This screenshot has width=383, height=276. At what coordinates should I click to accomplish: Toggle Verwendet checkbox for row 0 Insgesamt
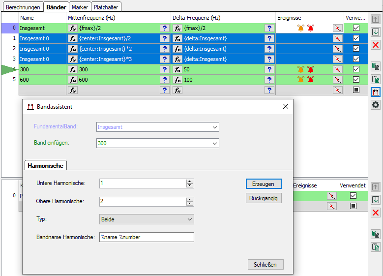pyautogui.click(x=356, y=28)
